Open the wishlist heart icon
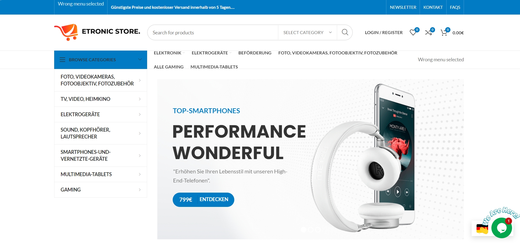520x244 pixels. point(413,32)
